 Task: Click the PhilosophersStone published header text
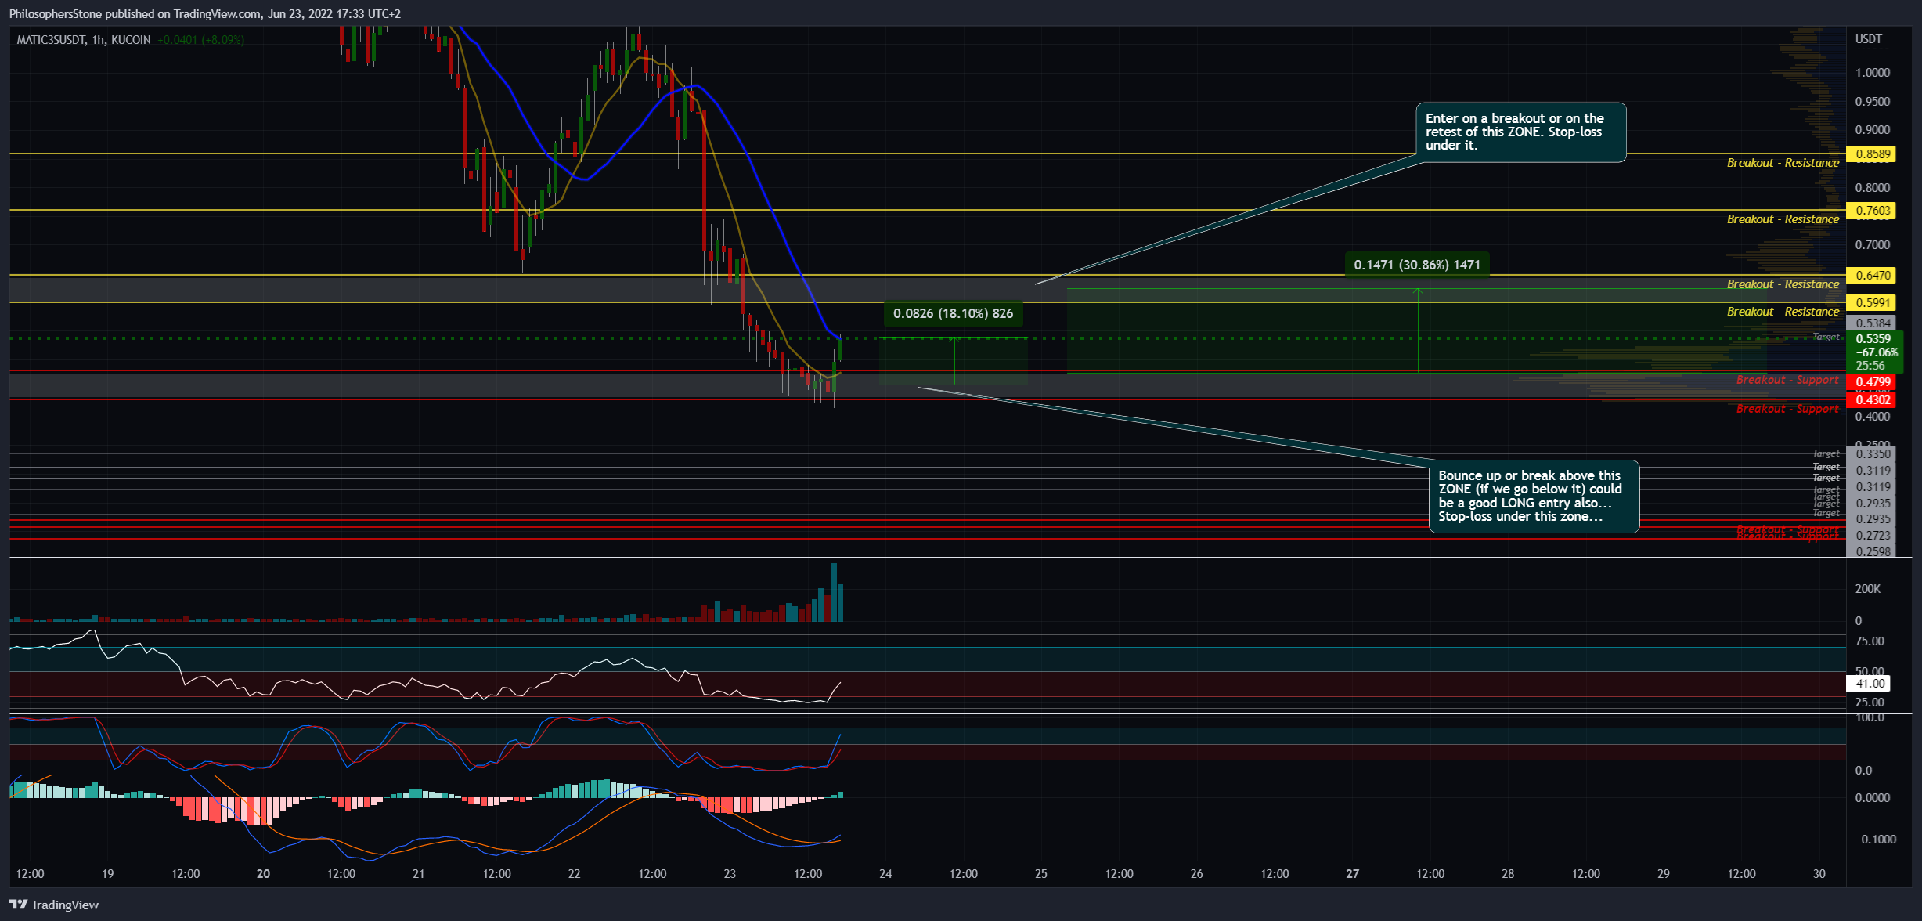coord(205,13)
